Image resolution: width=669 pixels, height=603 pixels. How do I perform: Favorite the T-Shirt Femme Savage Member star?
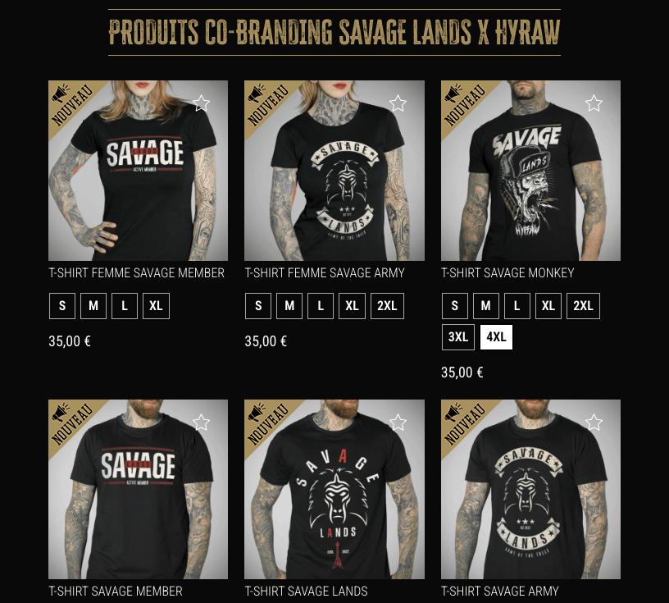202,103
